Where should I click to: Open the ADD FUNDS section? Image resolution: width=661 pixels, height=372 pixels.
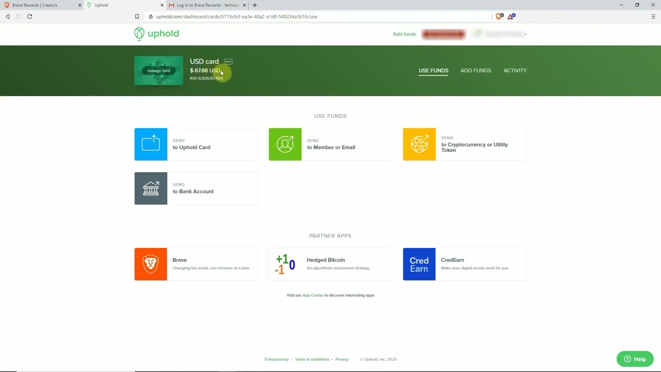point(476,70)
